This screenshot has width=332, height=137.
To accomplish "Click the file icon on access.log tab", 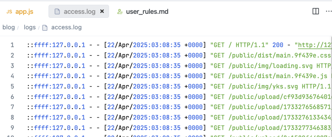I will pyautogui.click(x=57, y=12).
